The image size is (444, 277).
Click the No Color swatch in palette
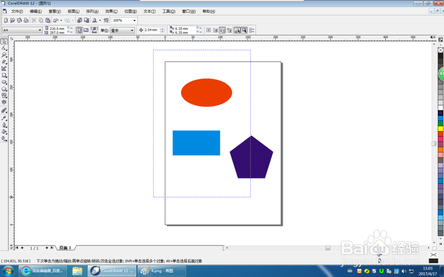click(440, 50)
